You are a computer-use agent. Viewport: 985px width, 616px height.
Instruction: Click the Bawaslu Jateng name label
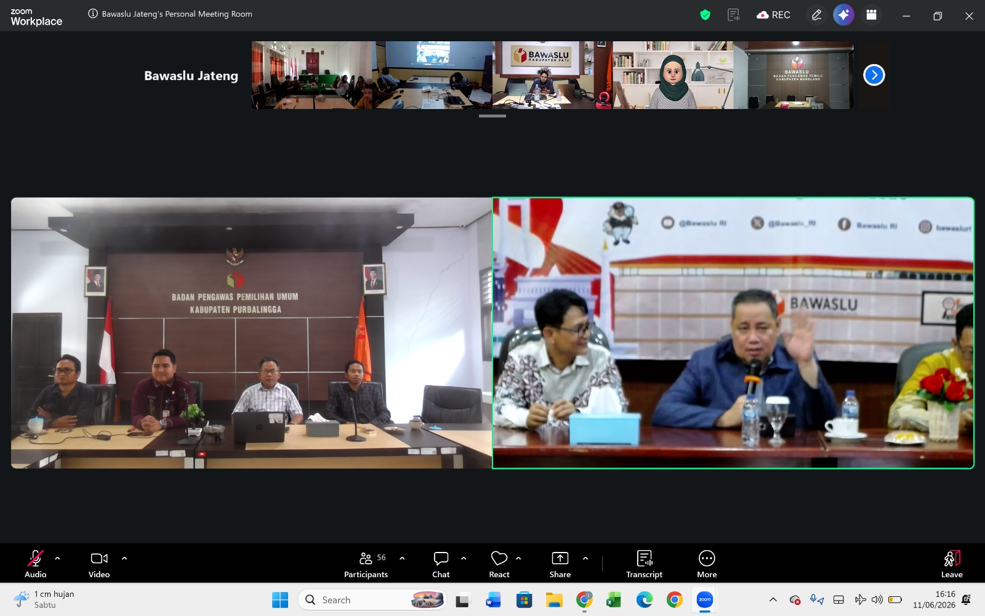[191, 76]
